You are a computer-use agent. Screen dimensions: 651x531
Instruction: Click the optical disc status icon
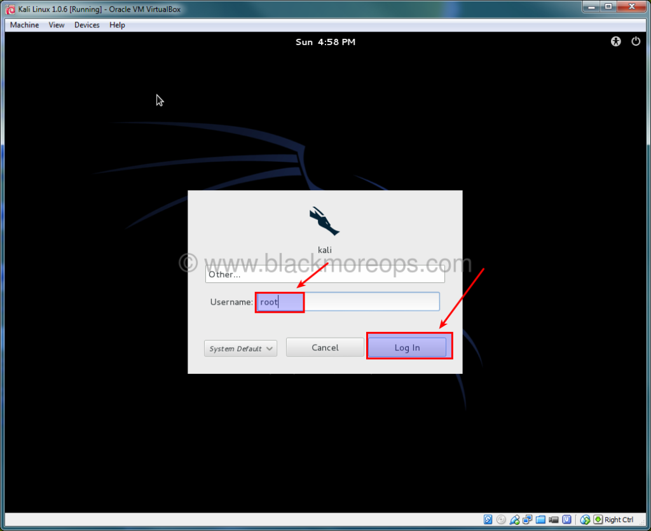point(501,520)
